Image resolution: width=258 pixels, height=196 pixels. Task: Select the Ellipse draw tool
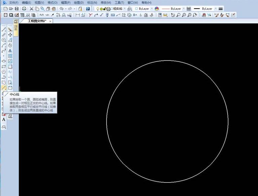[x=4, y=61]
